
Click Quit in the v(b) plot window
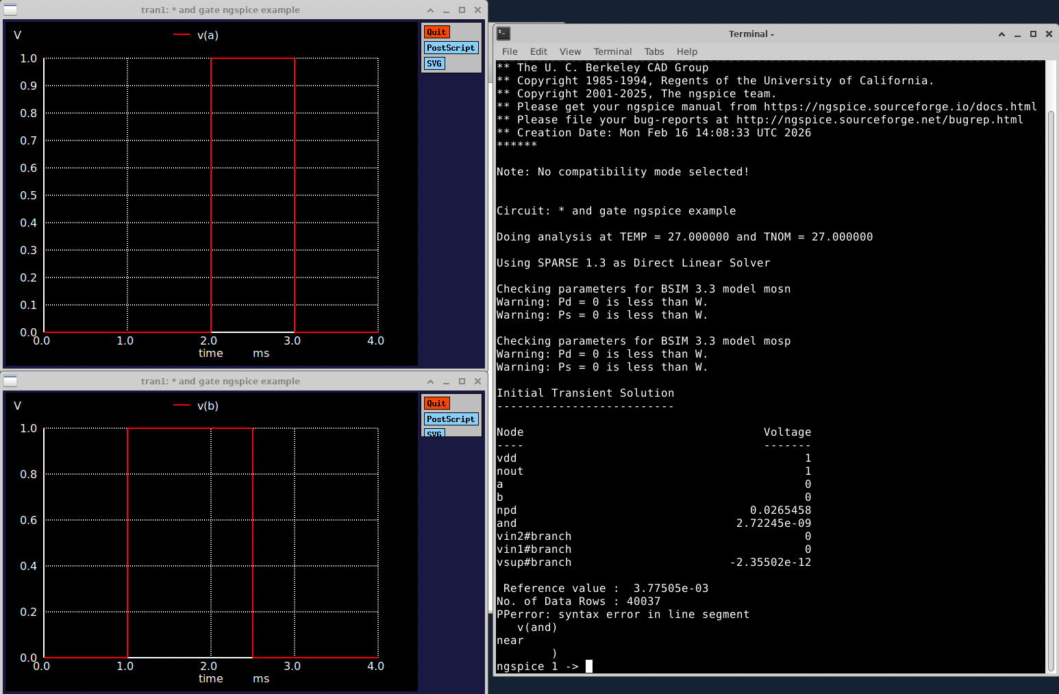pos(436,404)
